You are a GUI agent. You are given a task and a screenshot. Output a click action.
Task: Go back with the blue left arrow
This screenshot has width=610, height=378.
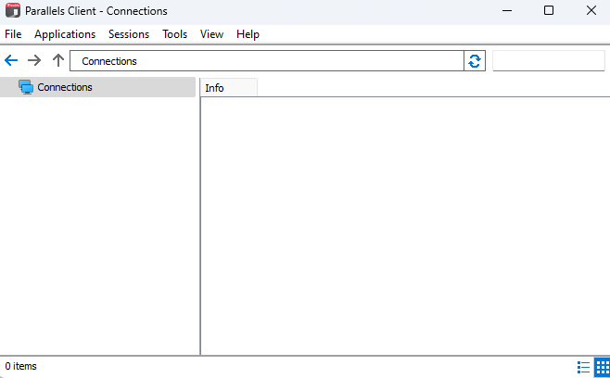[x=11, y=60]
